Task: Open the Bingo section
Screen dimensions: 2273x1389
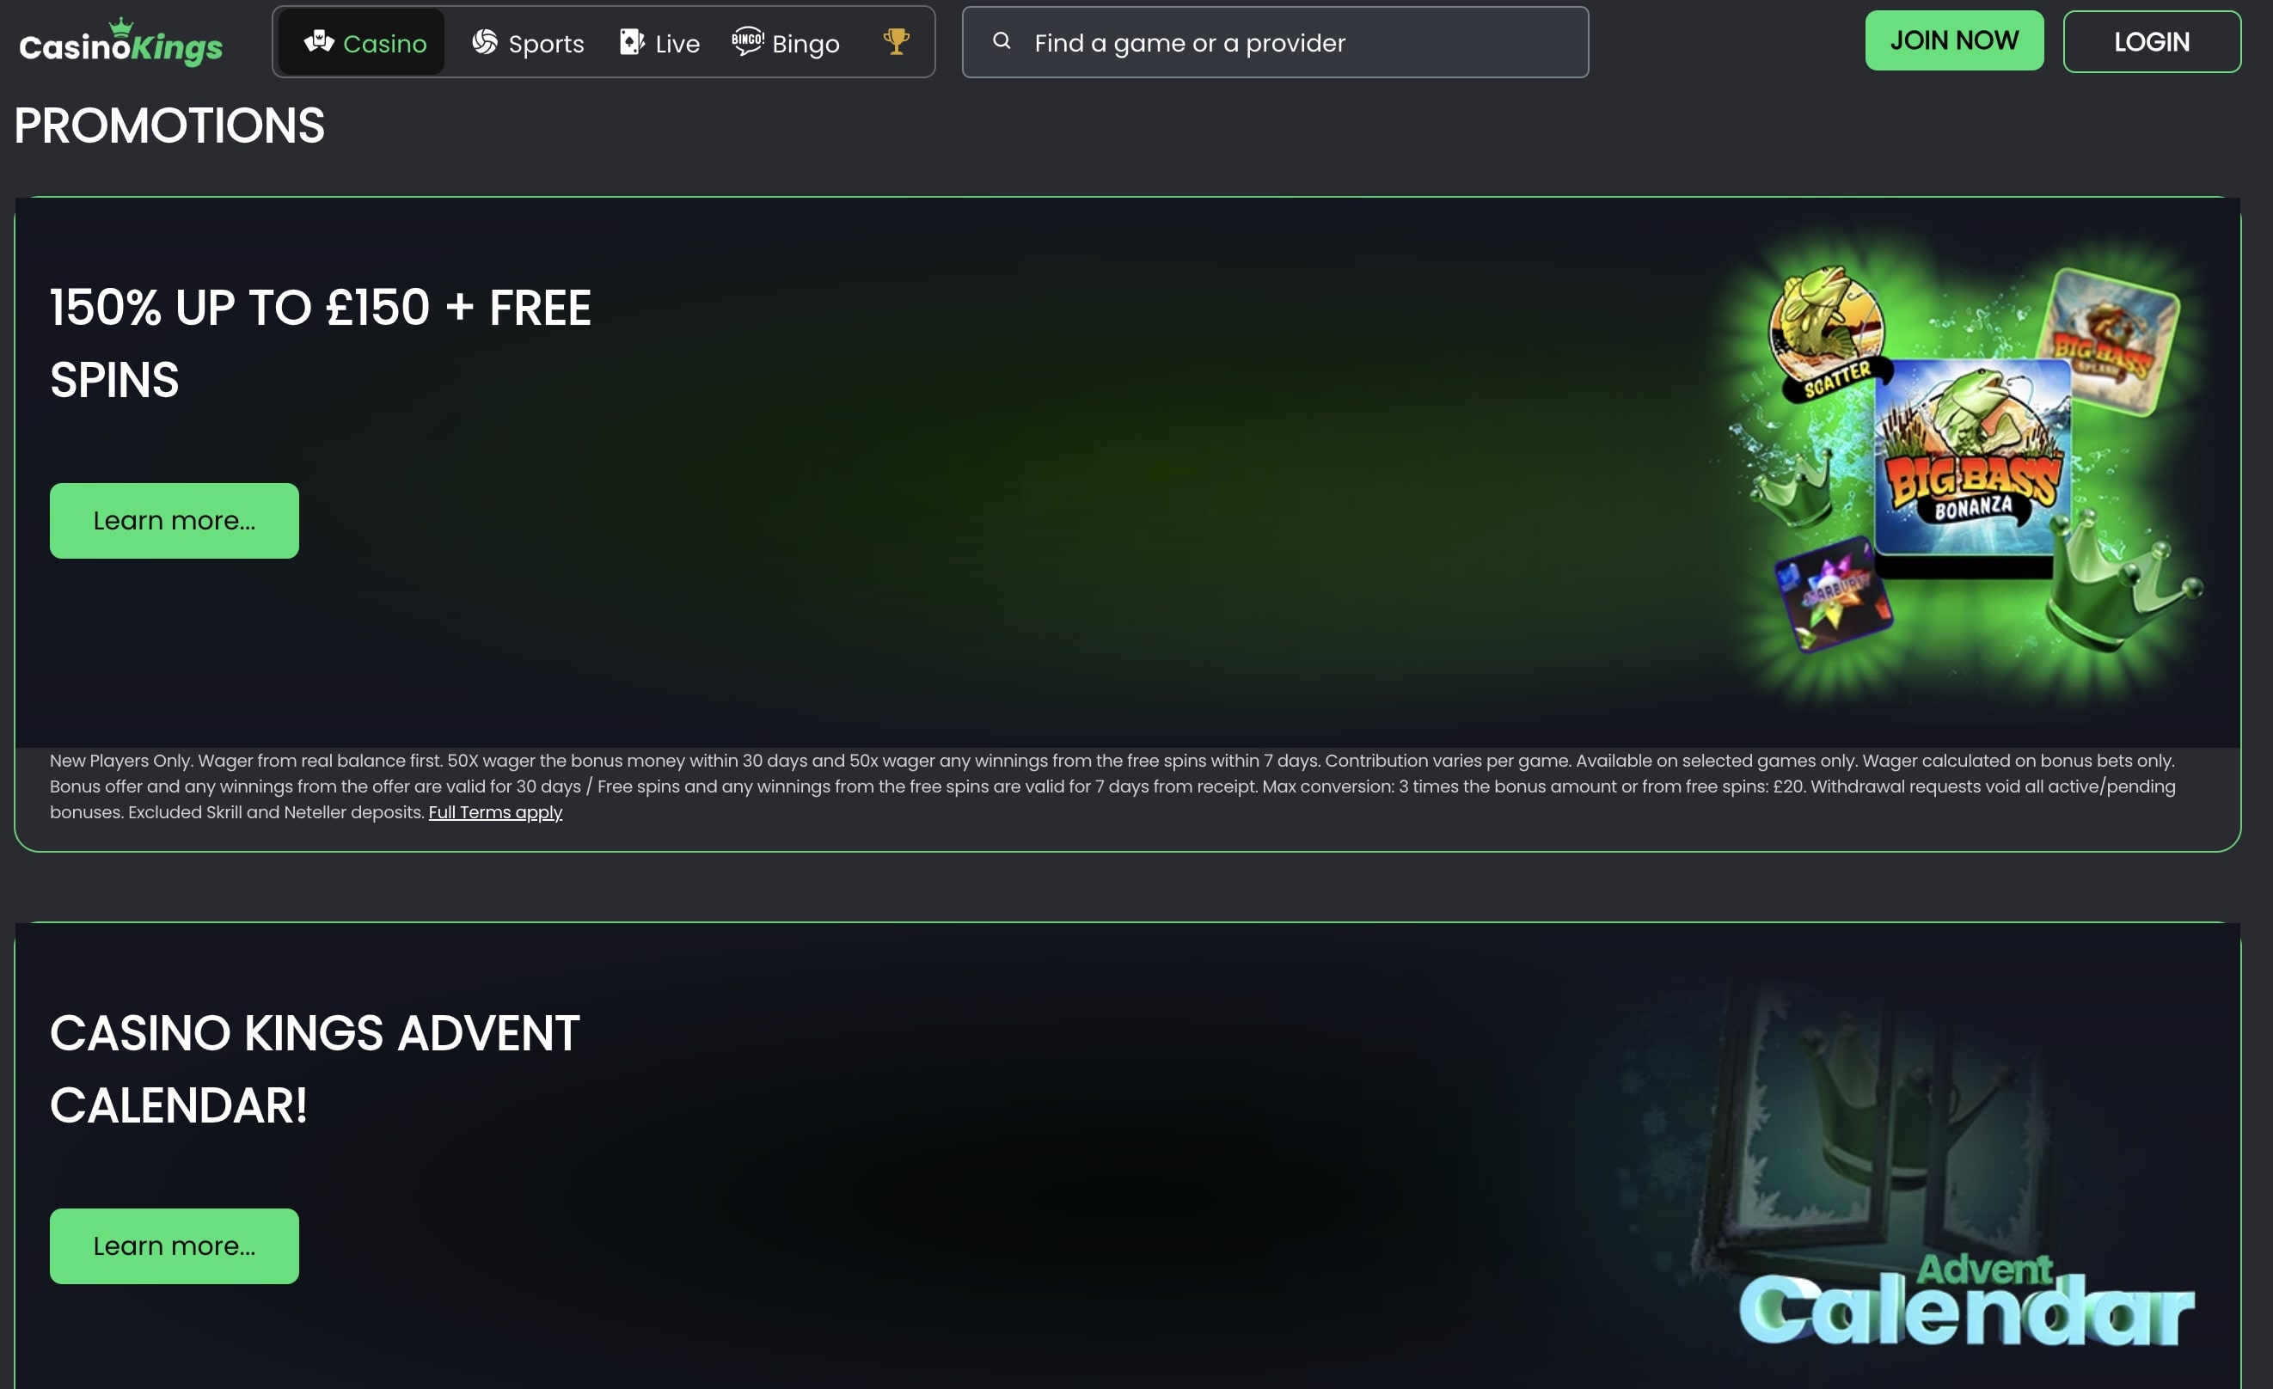Action: [x=786, y=42]
